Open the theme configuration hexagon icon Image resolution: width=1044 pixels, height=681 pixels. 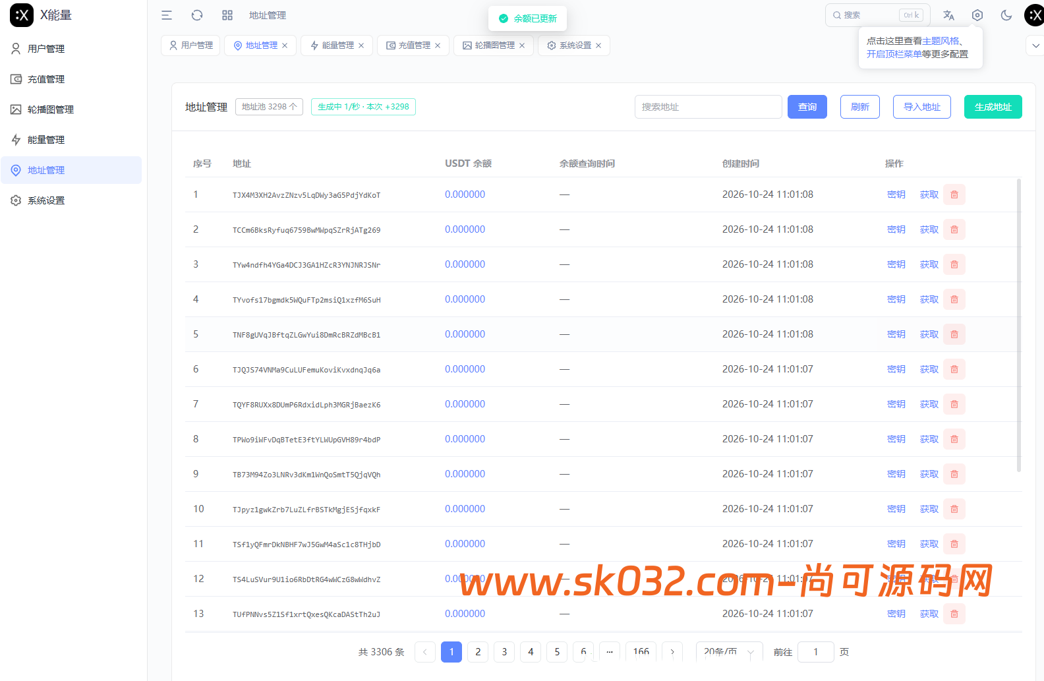coord(977,15)
